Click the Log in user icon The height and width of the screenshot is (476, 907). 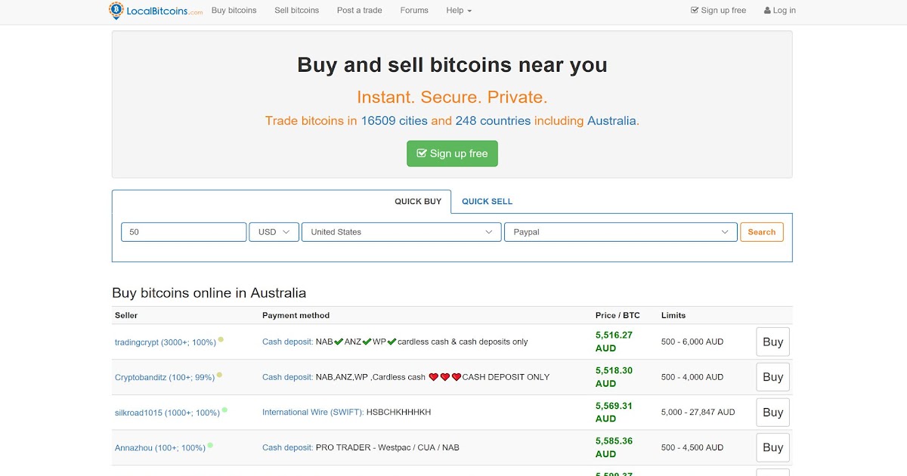(767, 11)
